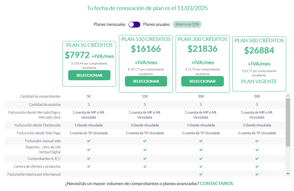Image resolution: width=294 pixels, height=191 pixels.
Task: Click Comprobantes A, B, C checkmark for Plan 300
Action: pos(201,159)
